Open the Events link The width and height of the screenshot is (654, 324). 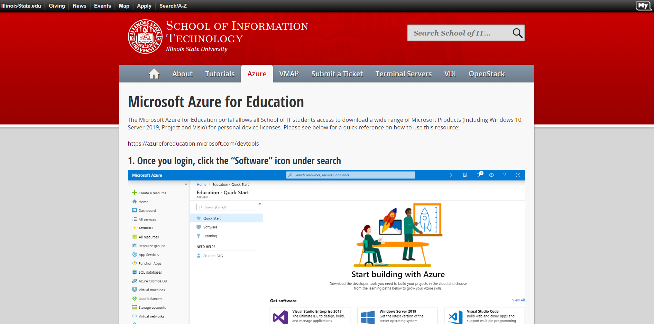click(x=102, y=6)
